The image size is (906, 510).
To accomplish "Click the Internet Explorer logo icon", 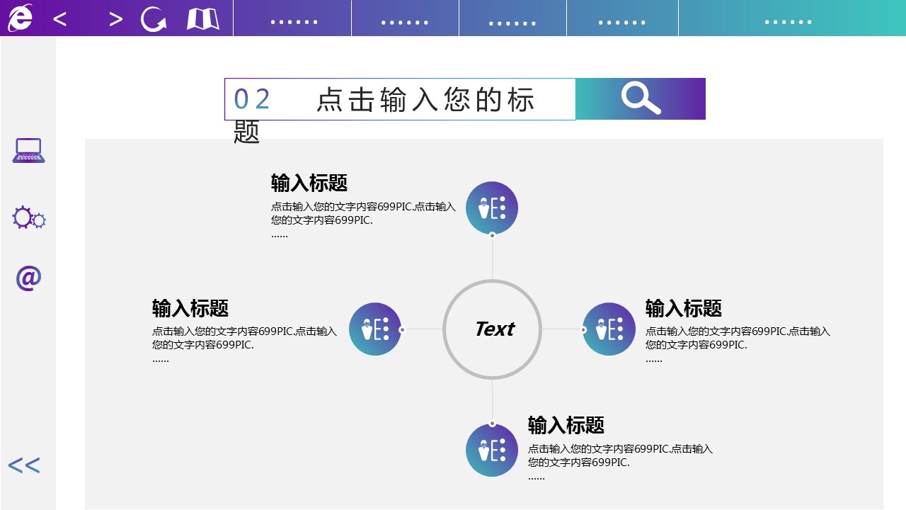I will point(20,18).
